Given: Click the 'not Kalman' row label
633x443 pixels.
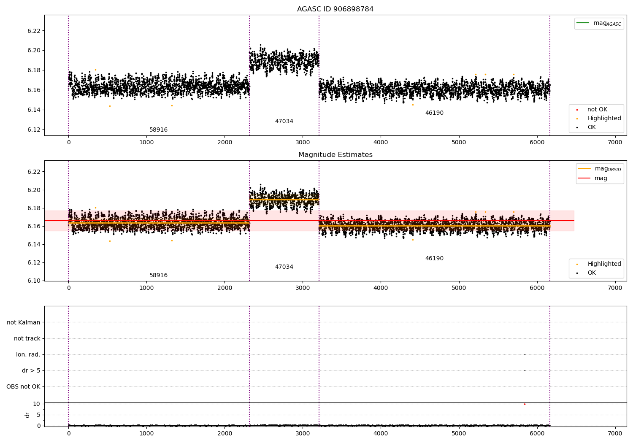Looking at the screenshot, I should [x=24, y=322].
